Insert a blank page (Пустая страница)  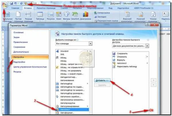pyautogui.click(x=18, y=17)
